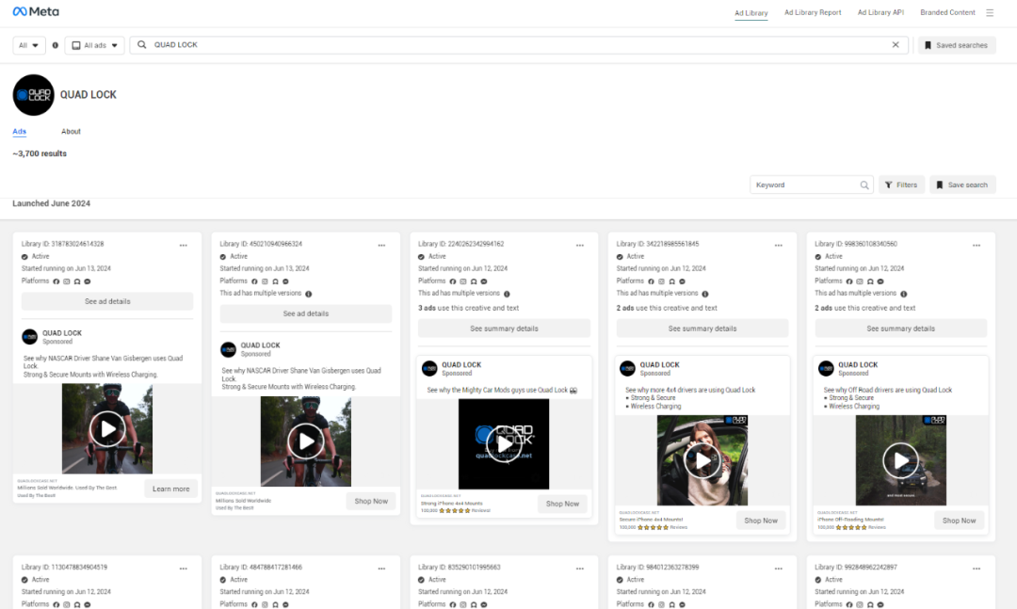Open Saved searches

[x=957, y=45]
